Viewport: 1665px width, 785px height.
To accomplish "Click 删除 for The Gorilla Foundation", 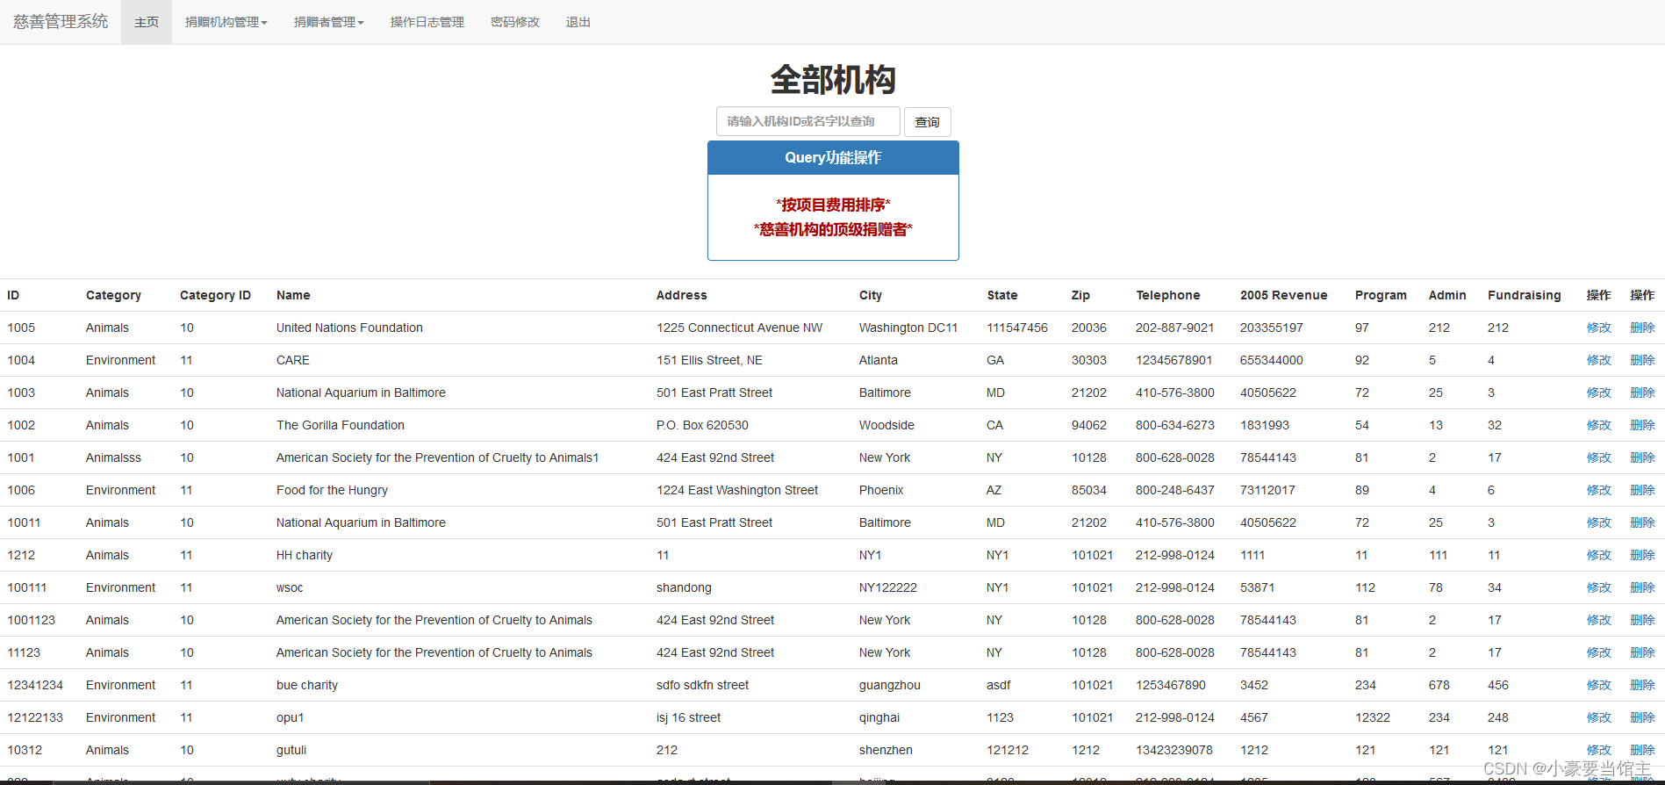I will coord(1642,425).
